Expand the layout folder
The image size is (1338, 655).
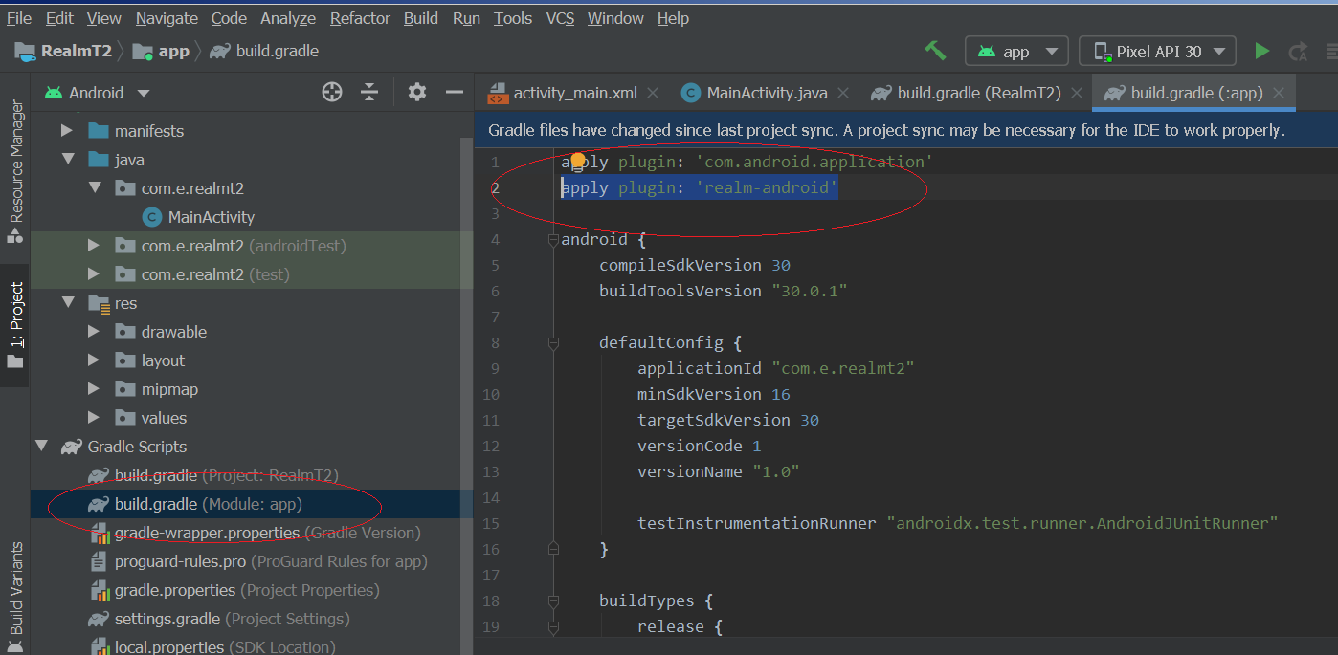click(94, 360)
